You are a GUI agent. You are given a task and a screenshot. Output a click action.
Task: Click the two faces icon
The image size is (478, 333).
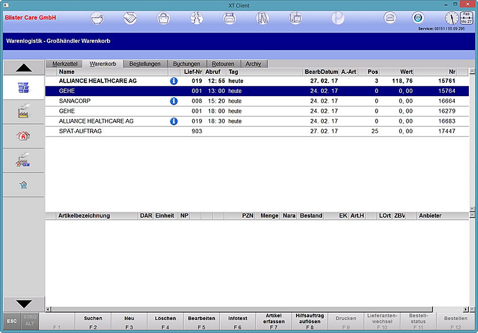point(197,18)
